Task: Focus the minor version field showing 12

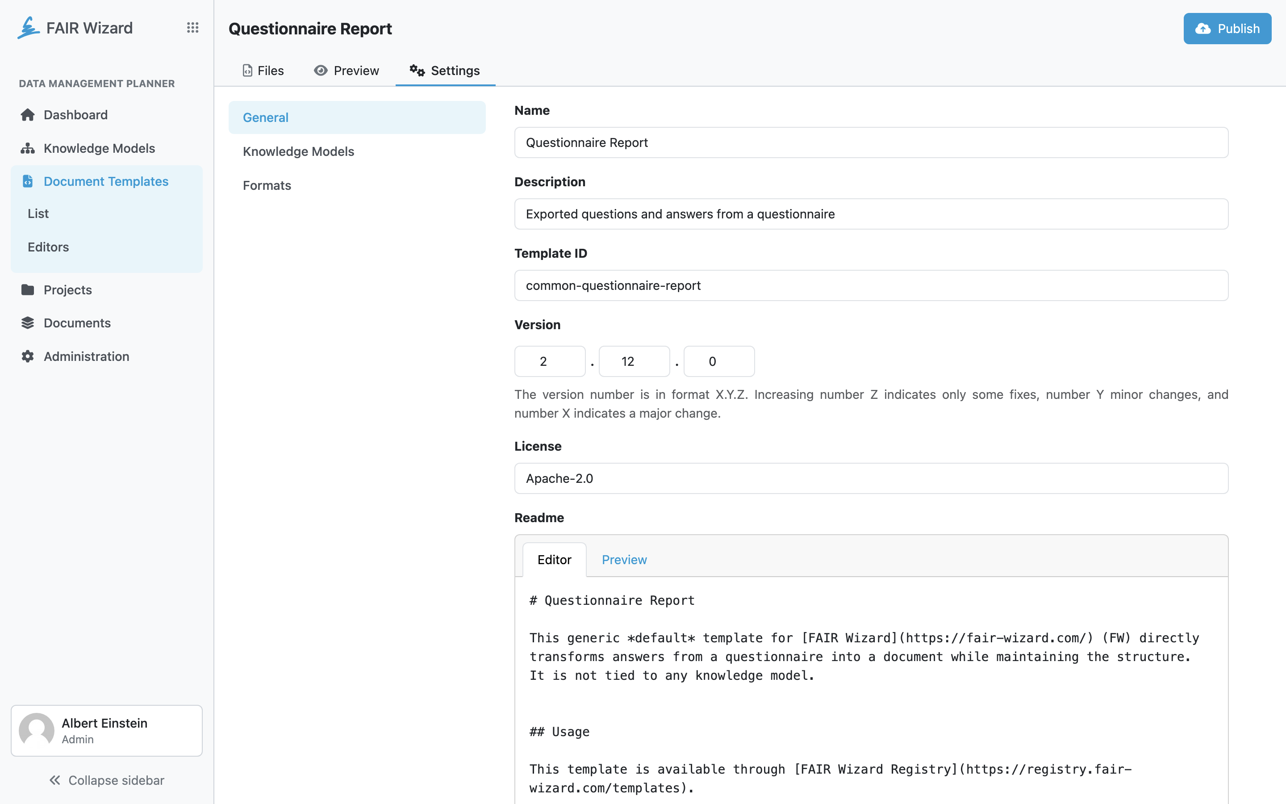Action: tap(634, 362)
